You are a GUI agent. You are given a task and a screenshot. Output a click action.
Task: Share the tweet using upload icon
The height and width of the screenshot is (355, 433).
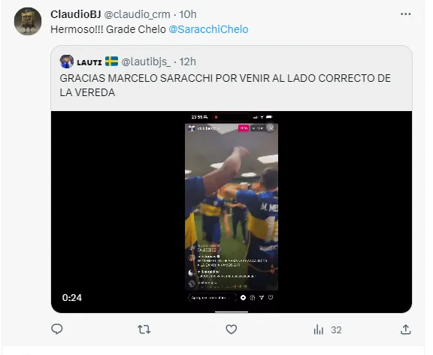(x=405, y=329)
